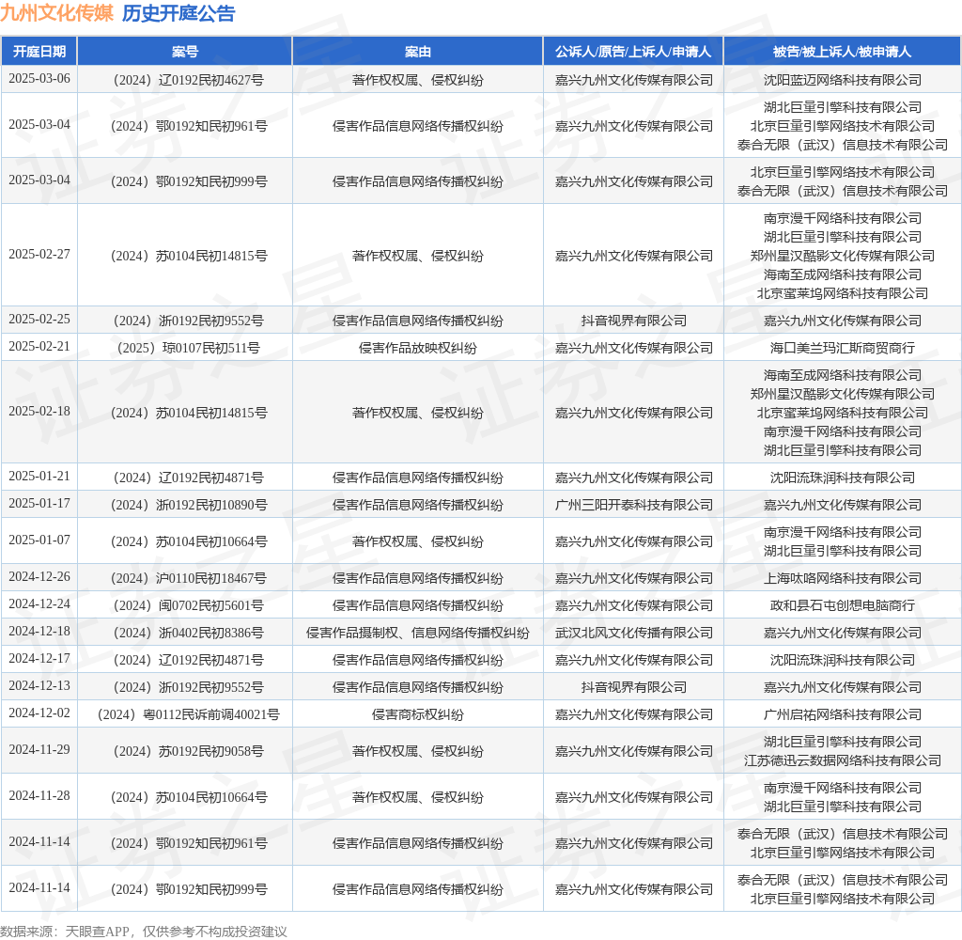The height and width of the screenshot is (940, 962).
Task: Click defendant 江苏德迅云数据网络科技有限公司
Action: tap(843, 760)
